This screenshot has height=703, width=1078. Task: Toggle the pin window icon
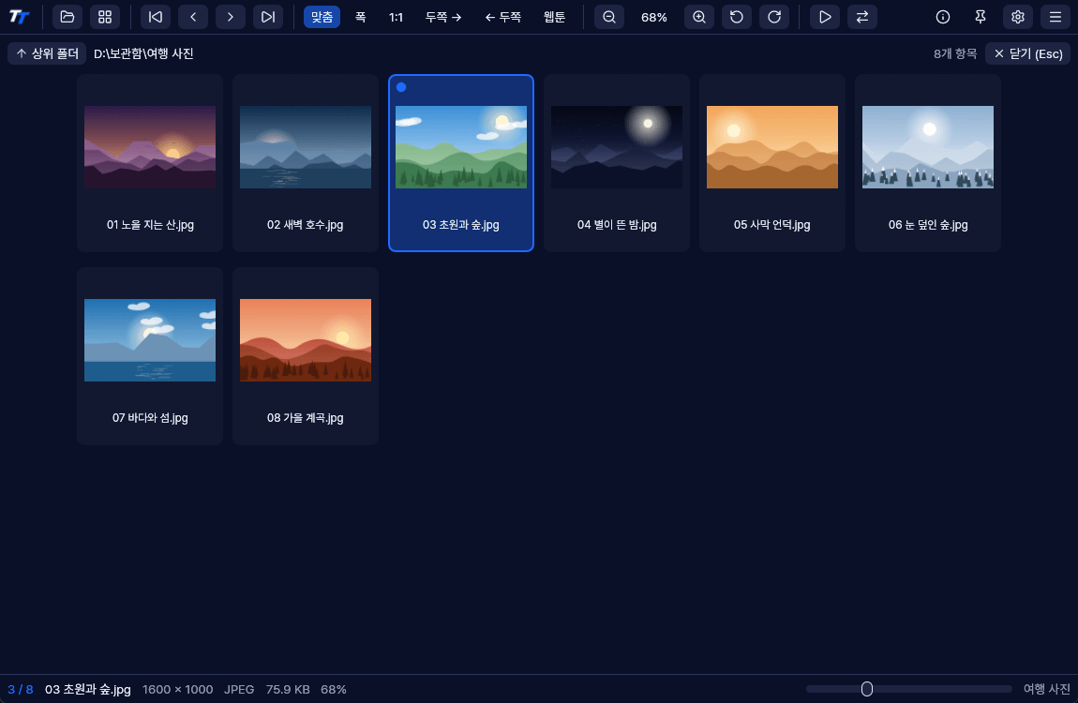(981, 17)
